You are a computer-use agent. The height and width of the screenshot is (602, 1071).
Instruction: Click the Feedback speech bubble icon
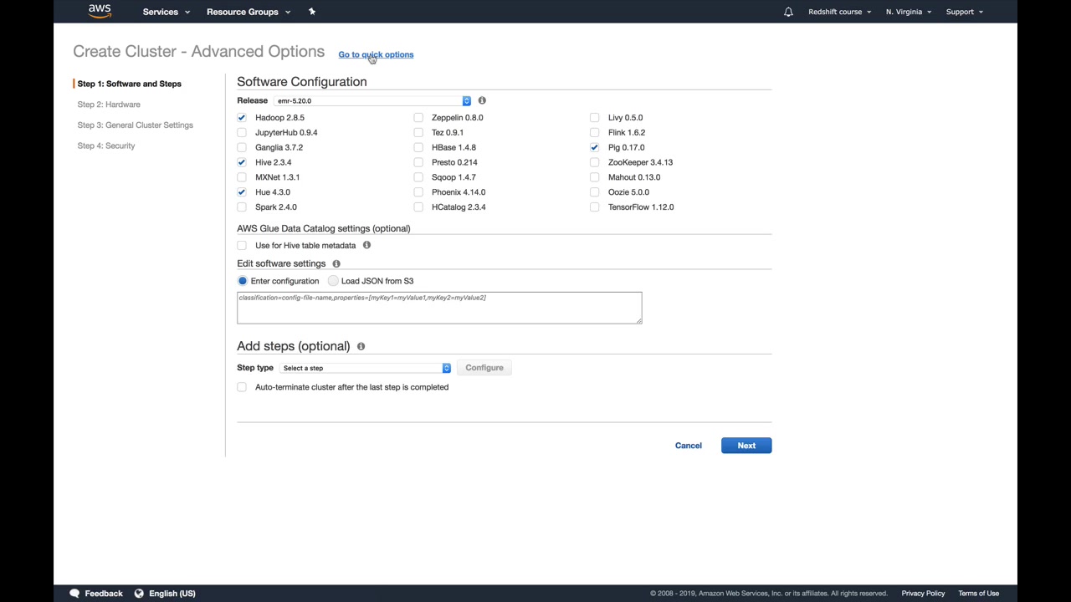coord(74,594)
